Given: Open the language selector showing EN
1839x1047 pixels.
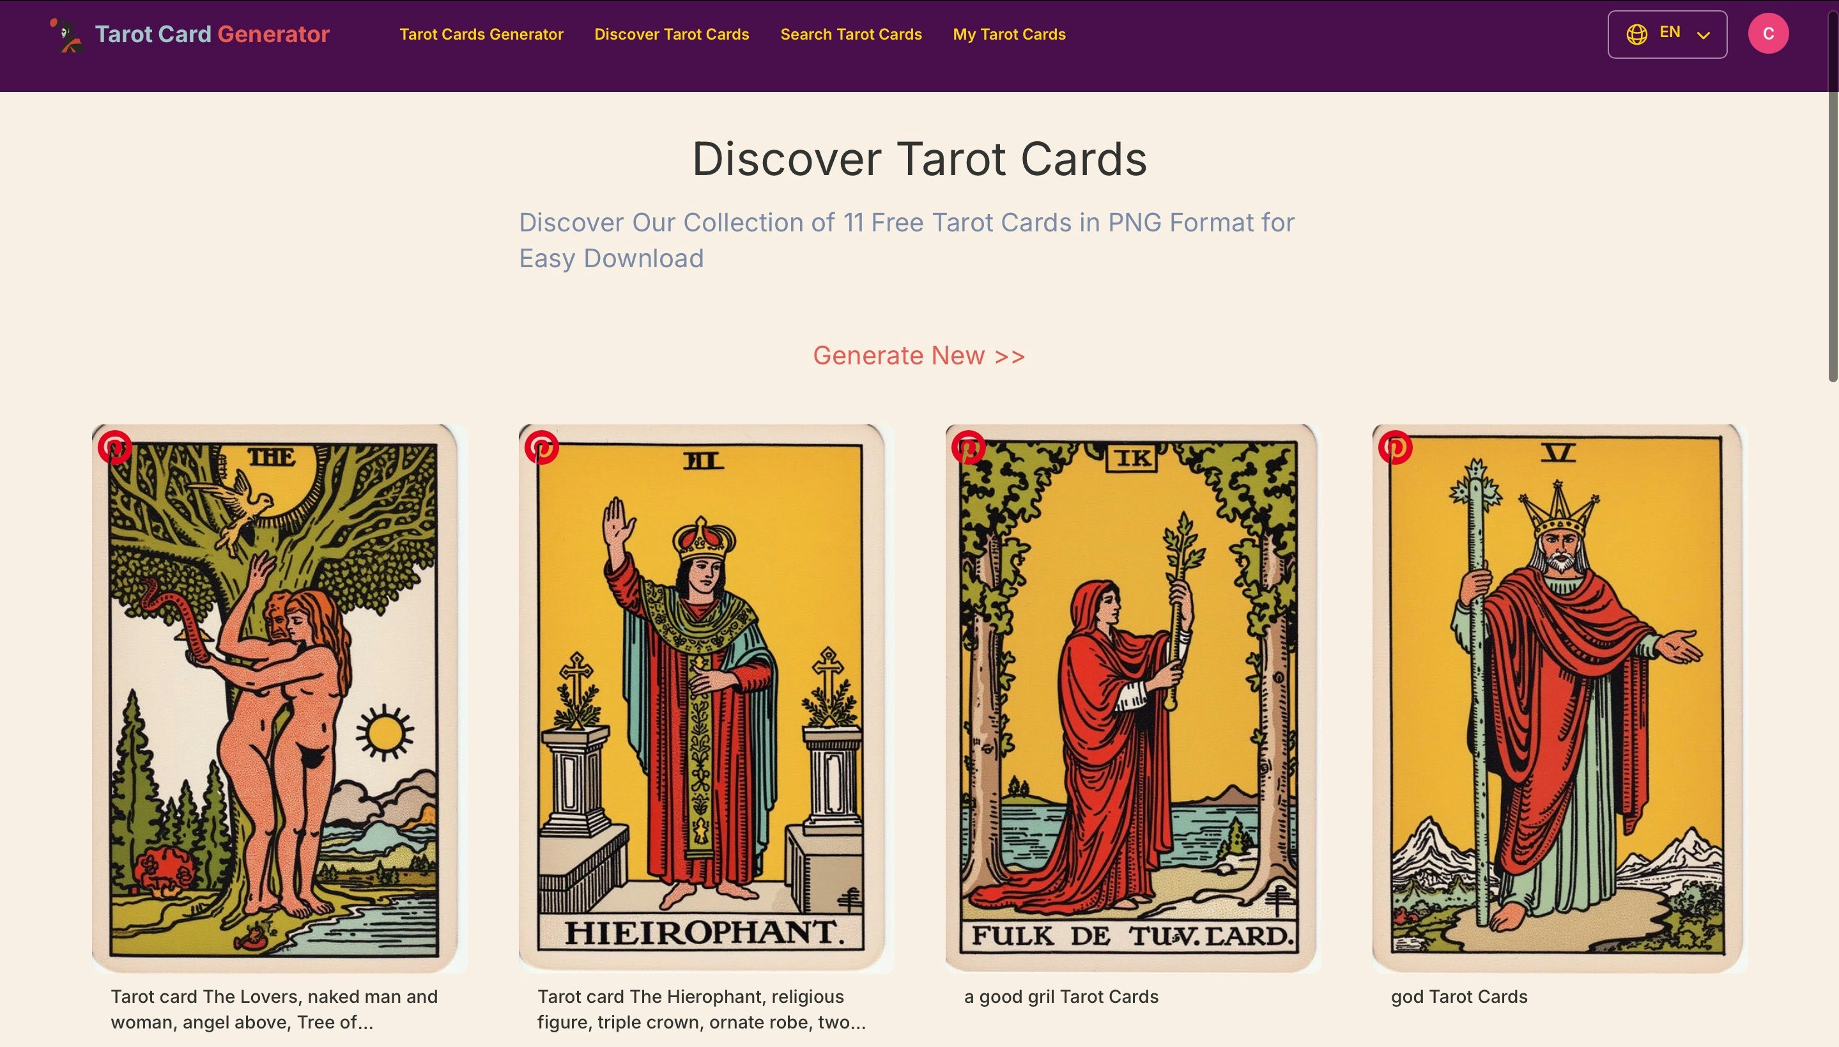Looking at the screenshot, I should tap(1667, 35).
